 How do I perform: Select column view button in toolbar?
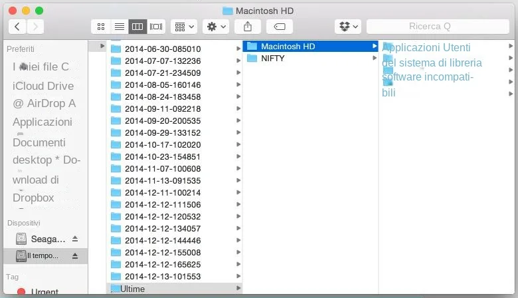pyautogui.click(x=137, y=27)
